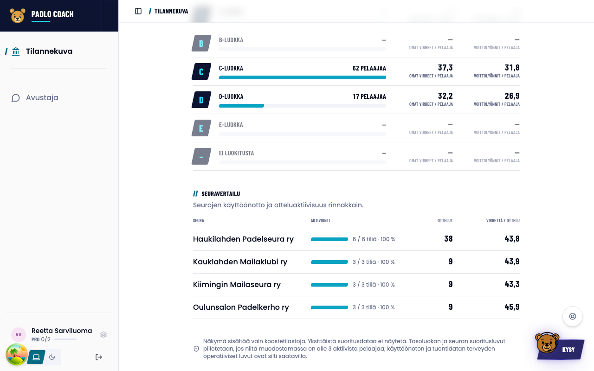This screenshot has width=594, height=371.
Task: Open Tilannekuva in the sidebar
Action: click(59, 51)
